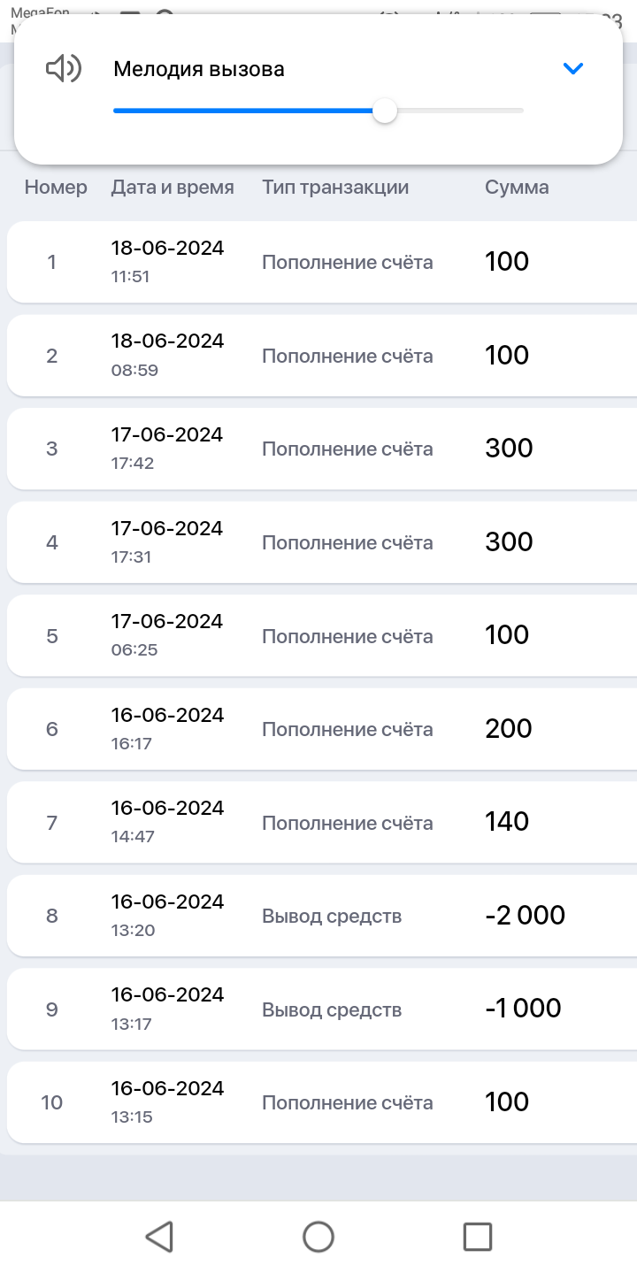Screen dimensions: 637x1274
Task: Tap the ringtone volume speaker icon
Action: pos(63,69)
